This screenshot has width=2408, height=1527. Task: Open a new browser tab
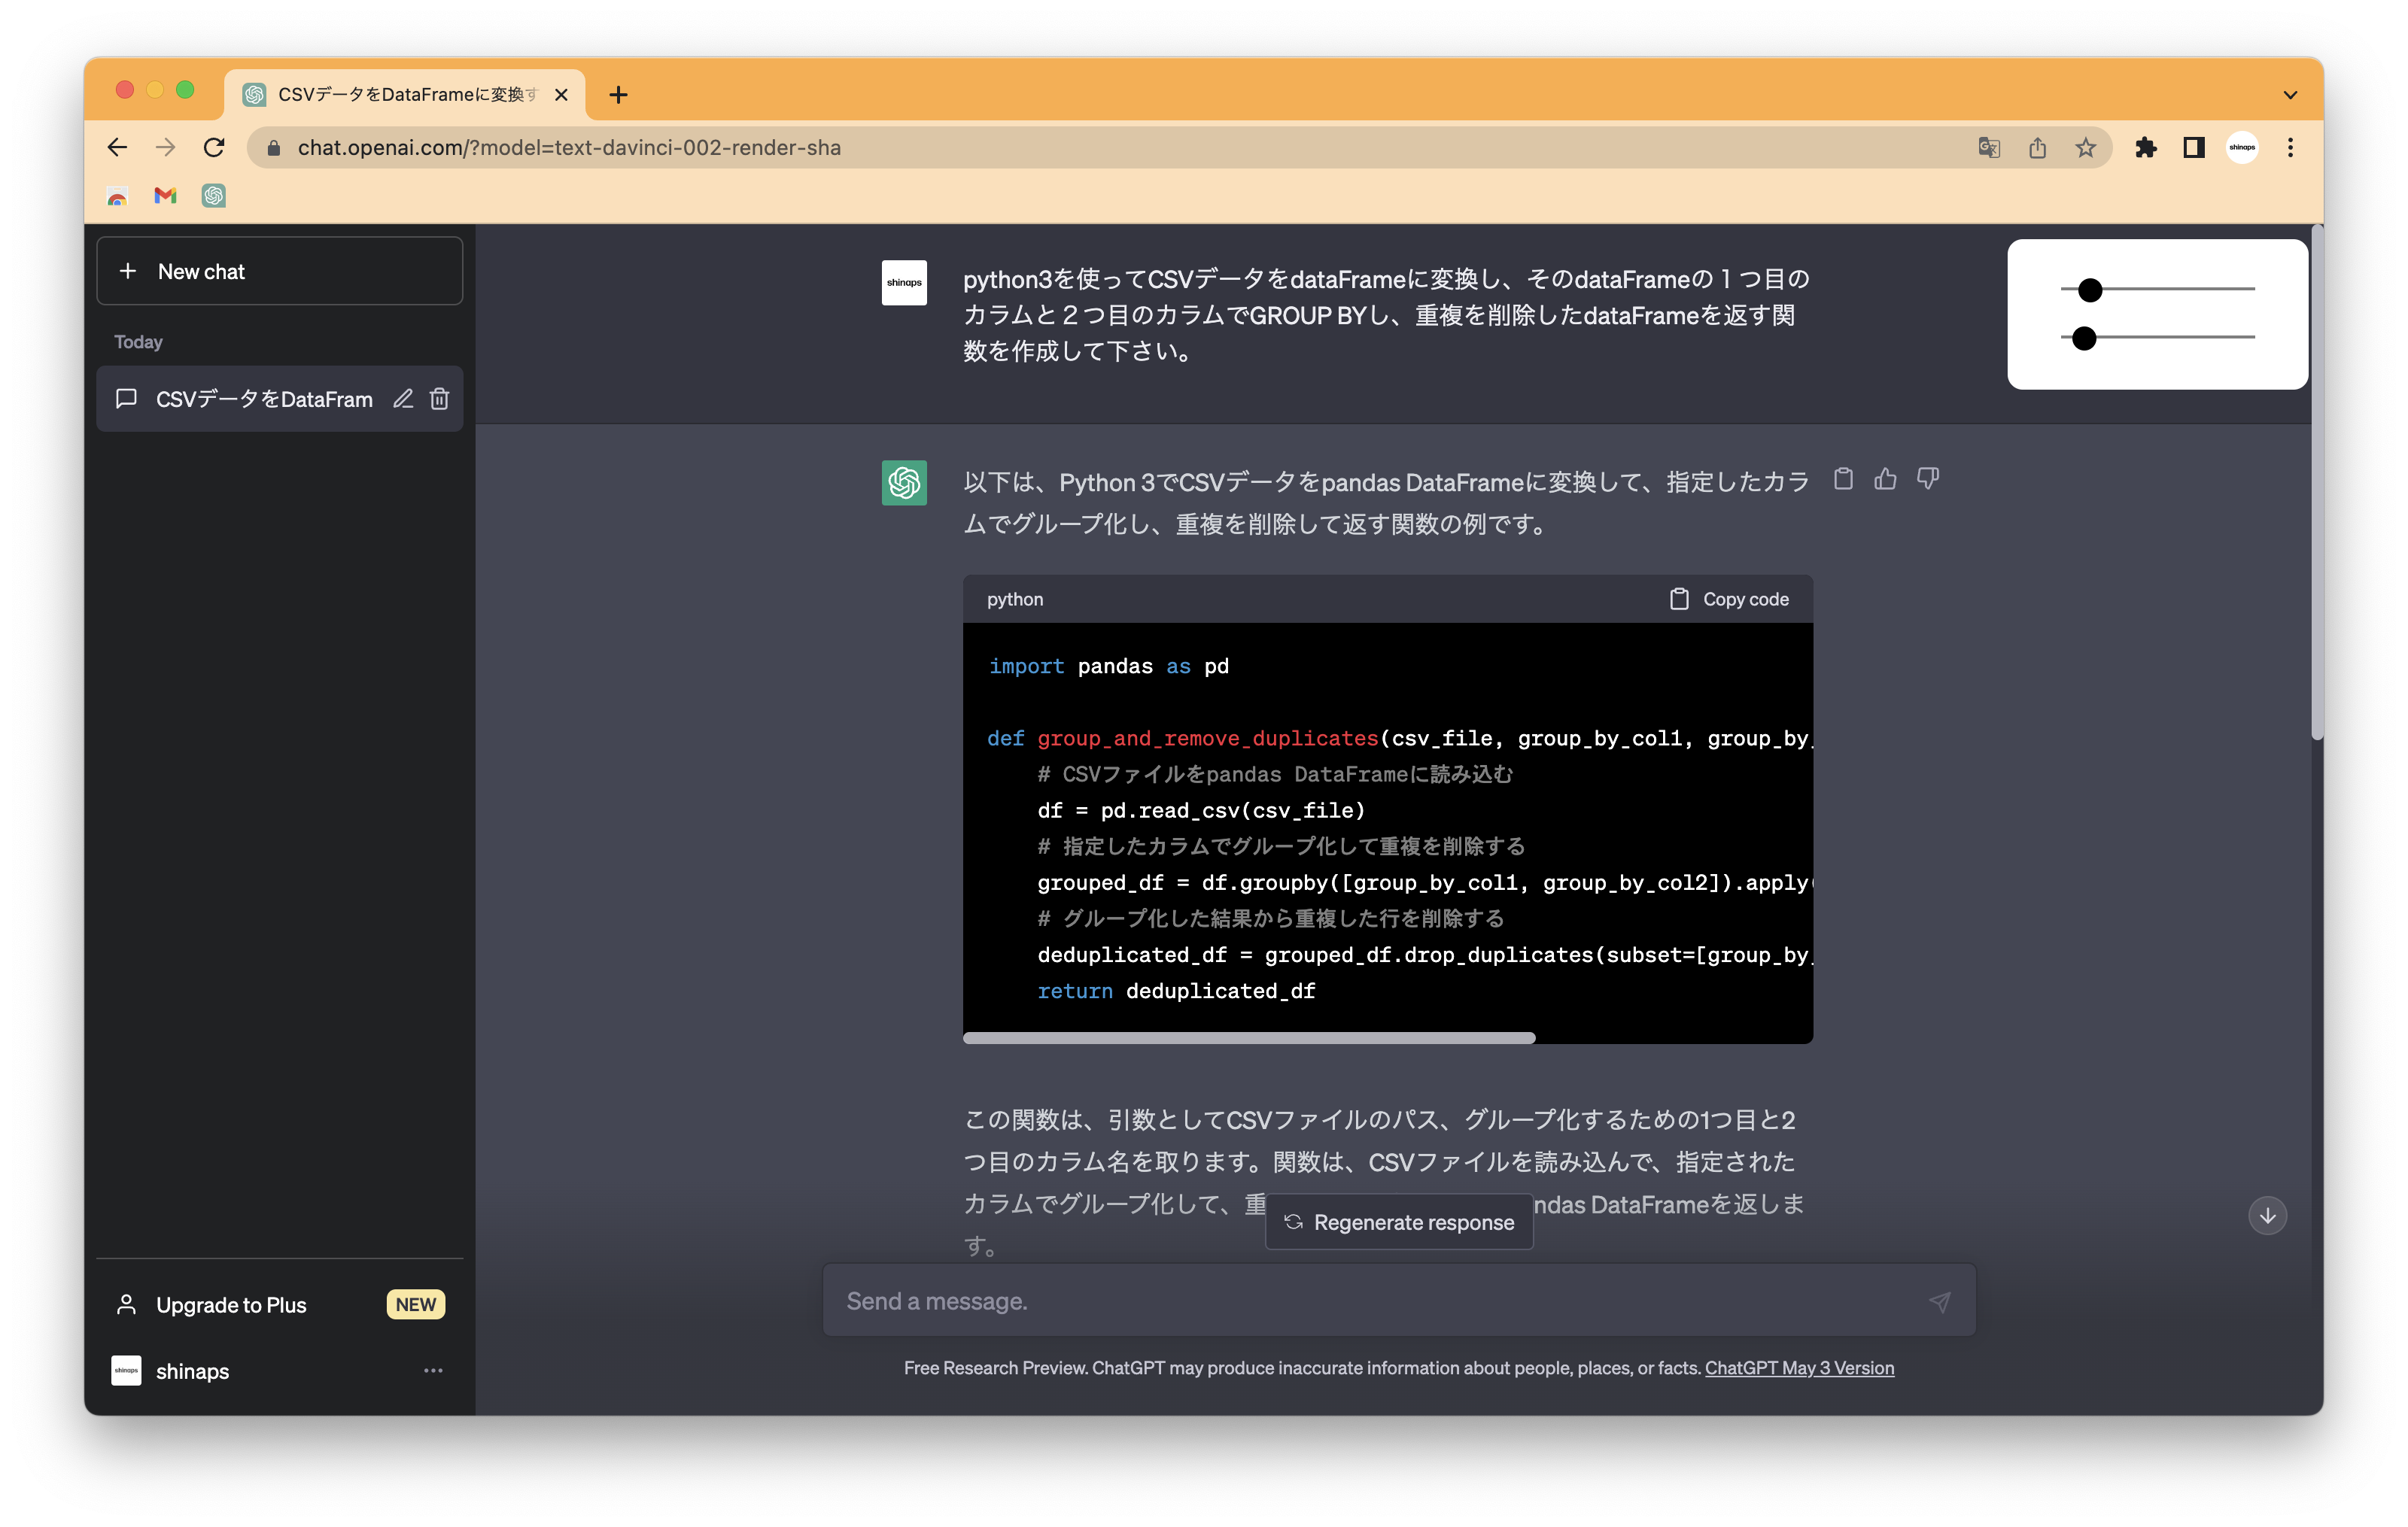click(618, 95)
